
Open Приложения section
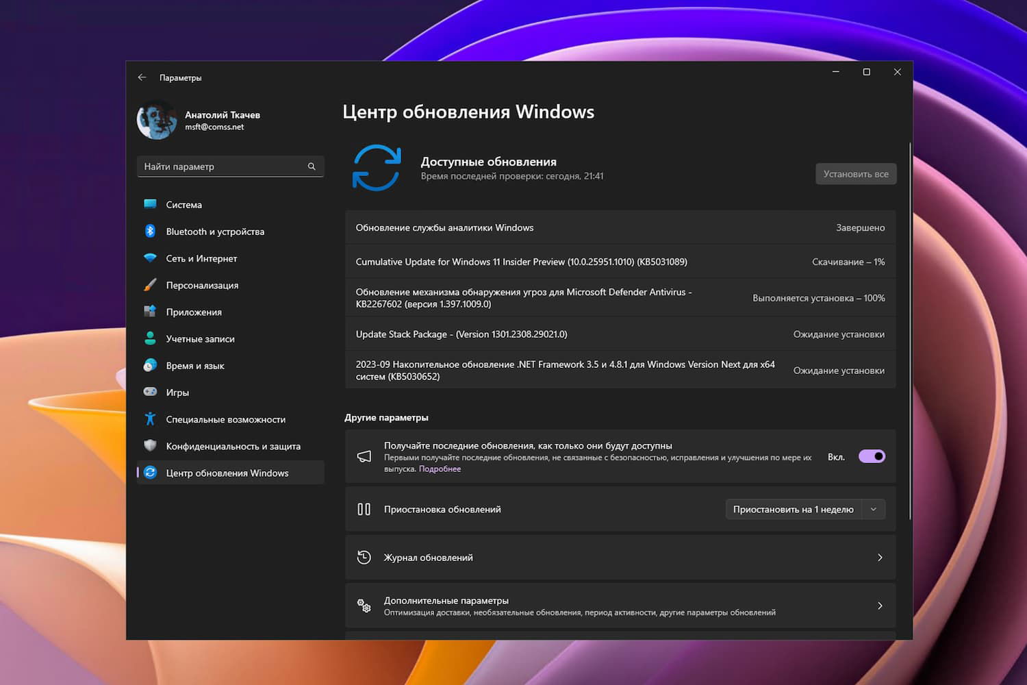tap(230, 312)
